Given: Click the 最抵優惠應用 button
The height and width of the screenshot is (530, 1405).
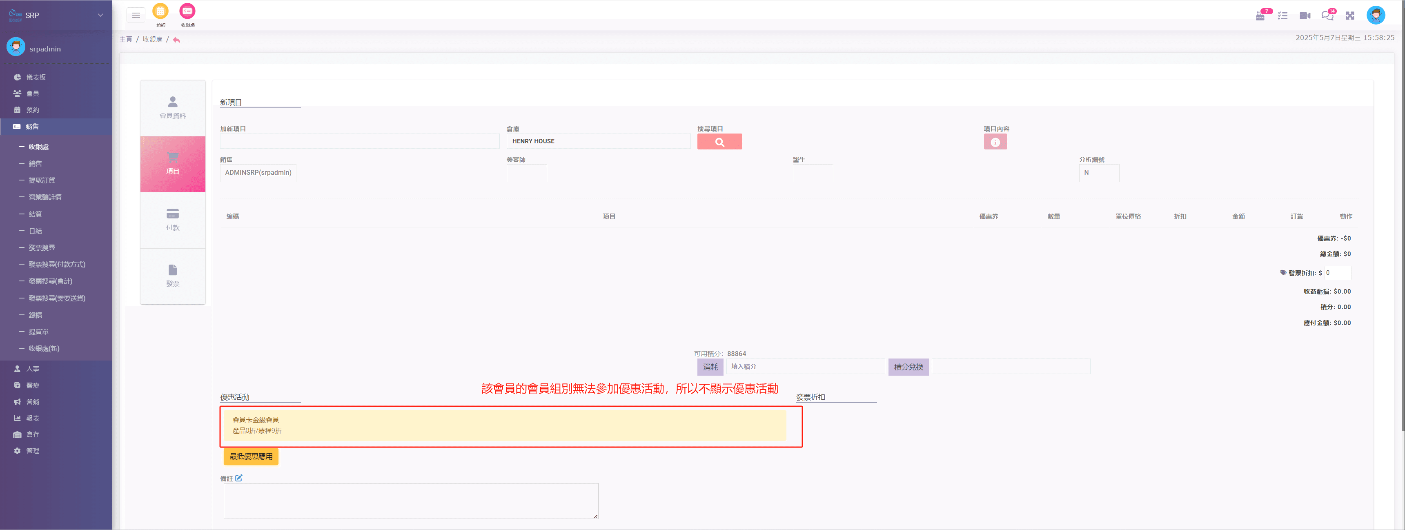Looking at the screenshot, I should pos(251,457).
